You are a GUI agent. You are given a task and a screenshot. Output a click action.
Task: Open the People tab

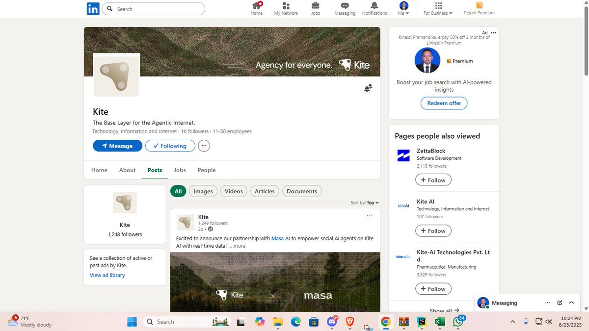[x=207, y=170]
